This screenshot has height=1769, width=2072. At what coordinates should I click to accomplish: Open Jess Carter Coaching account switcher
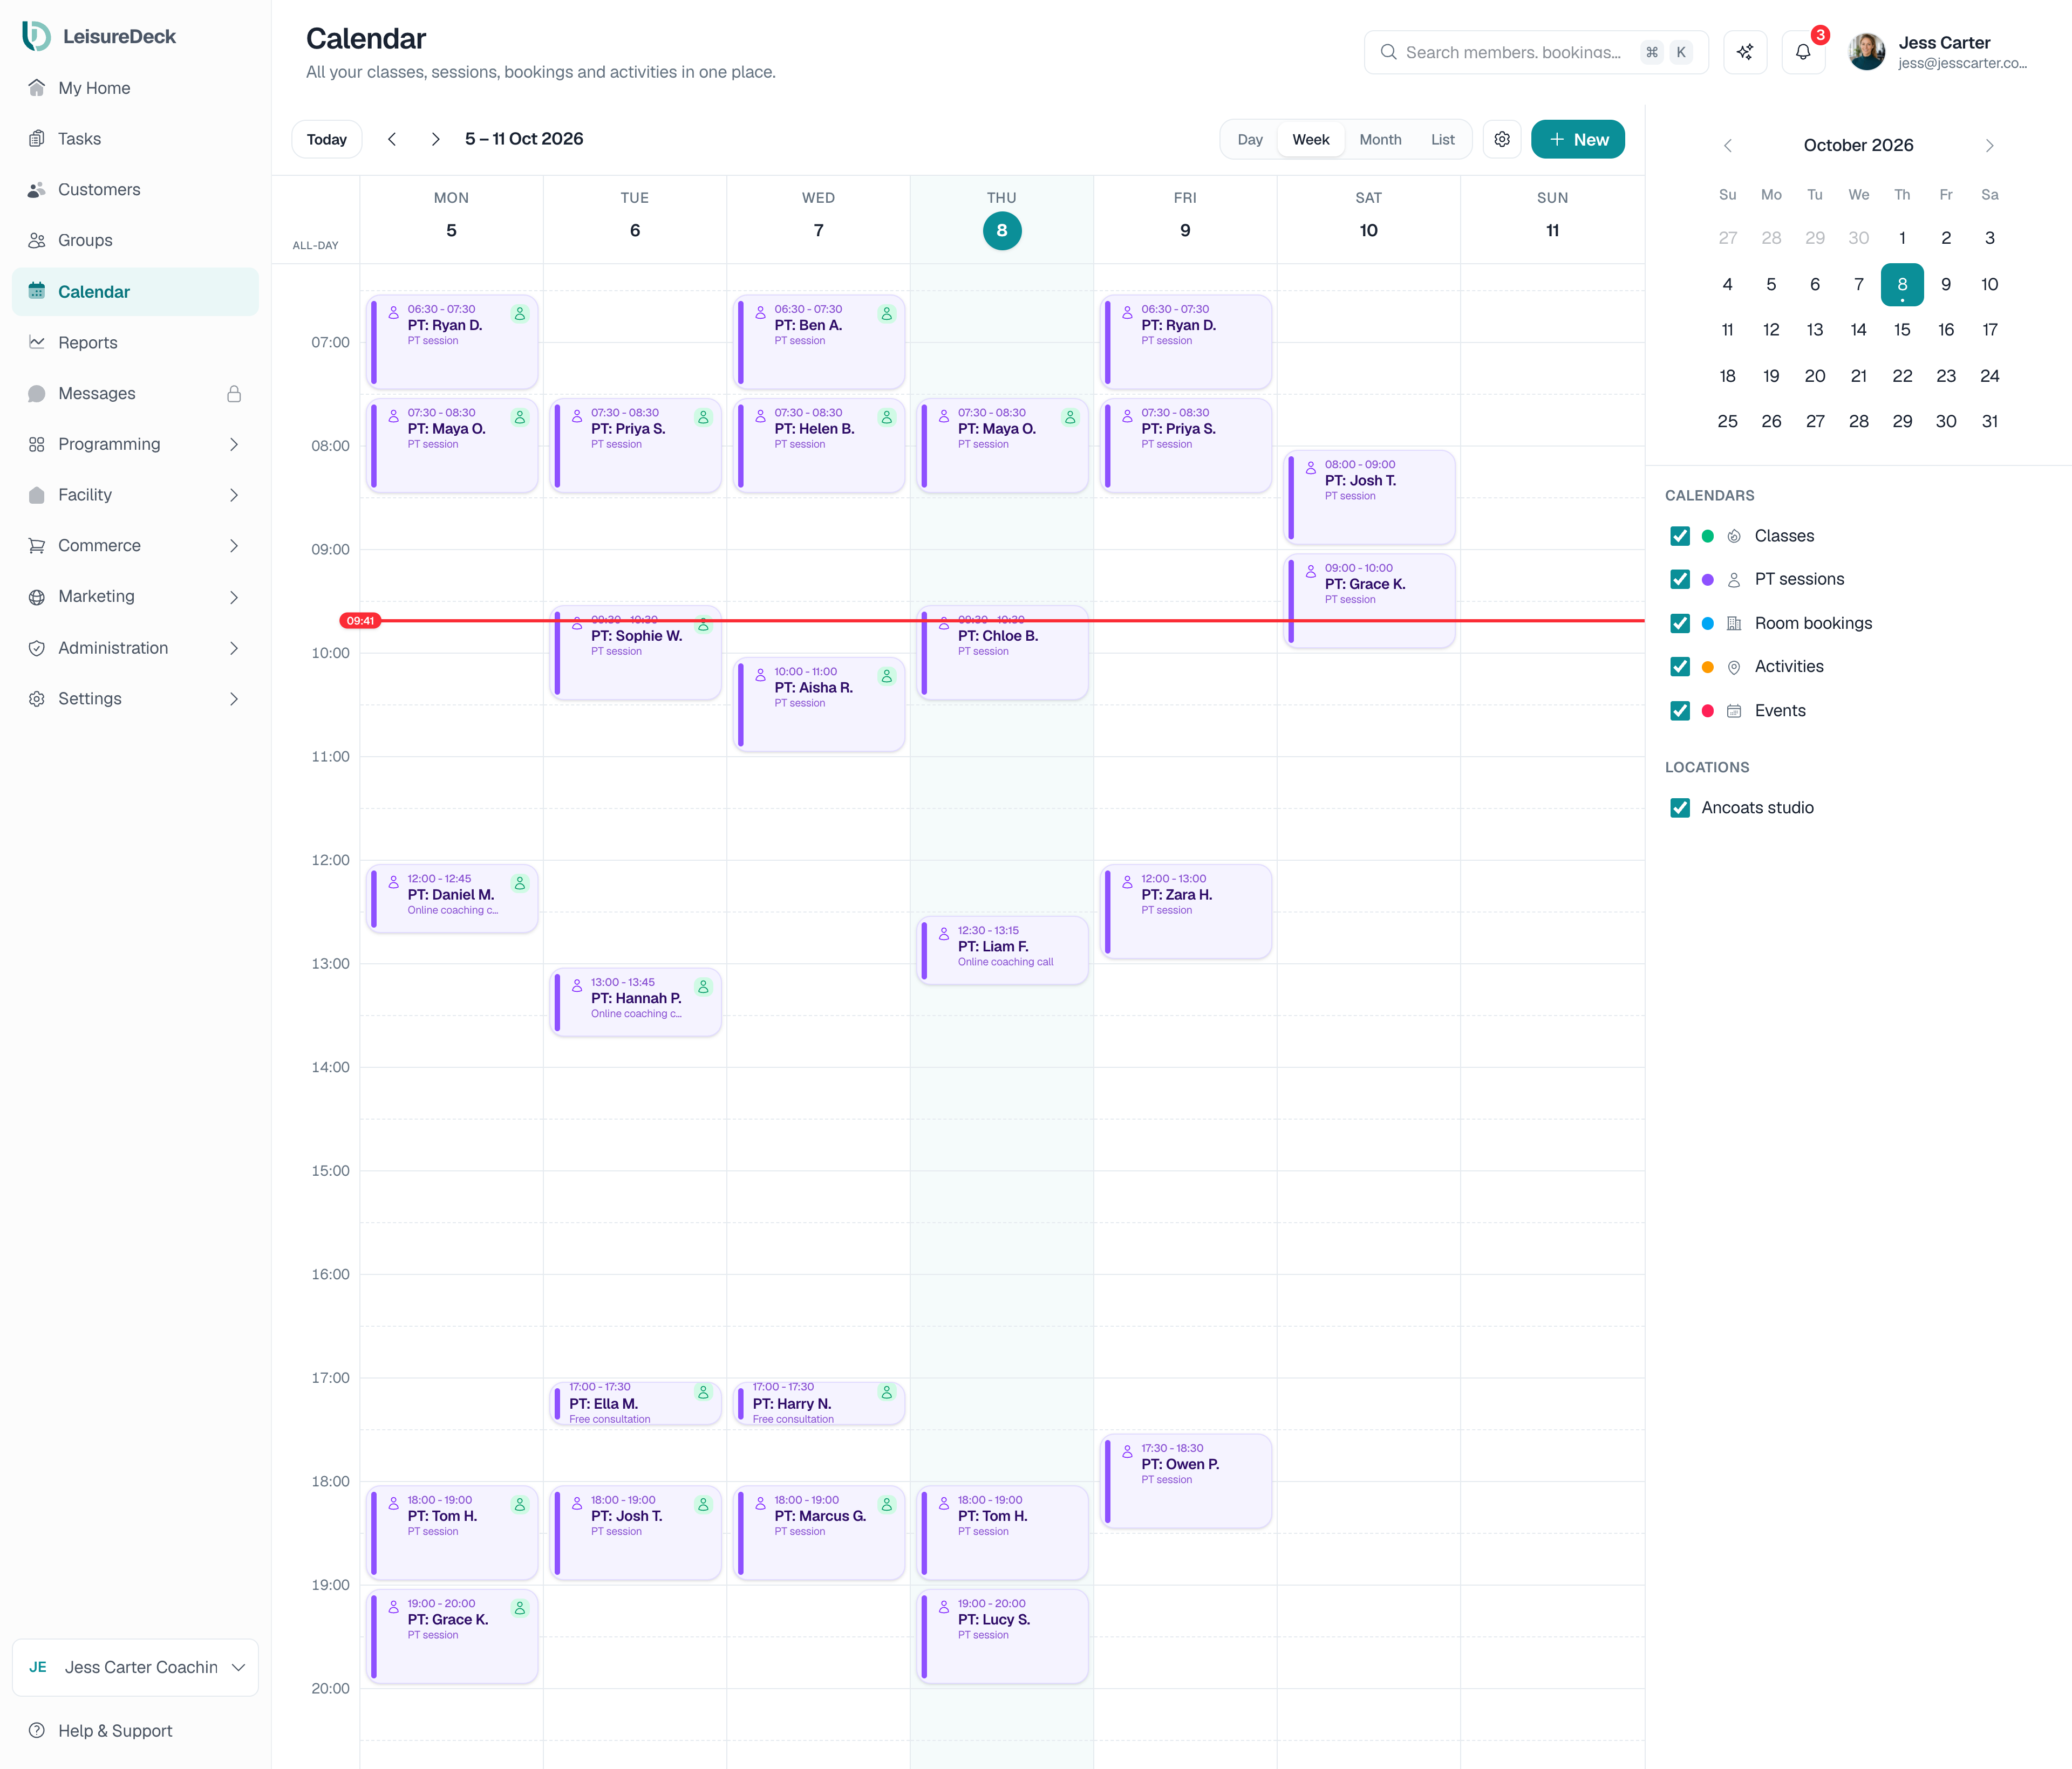tap(135, 1667)
